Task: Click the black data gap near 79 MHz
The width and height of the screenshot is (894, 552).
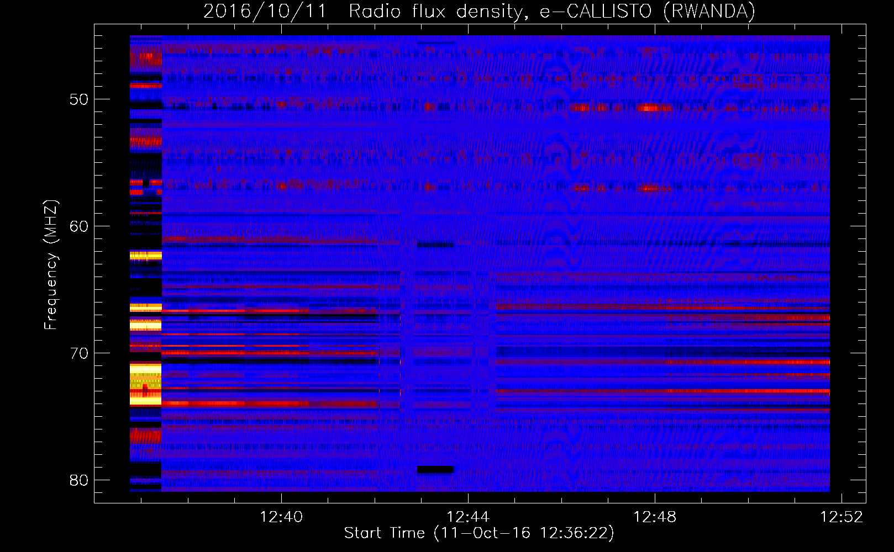Action: 435,470
